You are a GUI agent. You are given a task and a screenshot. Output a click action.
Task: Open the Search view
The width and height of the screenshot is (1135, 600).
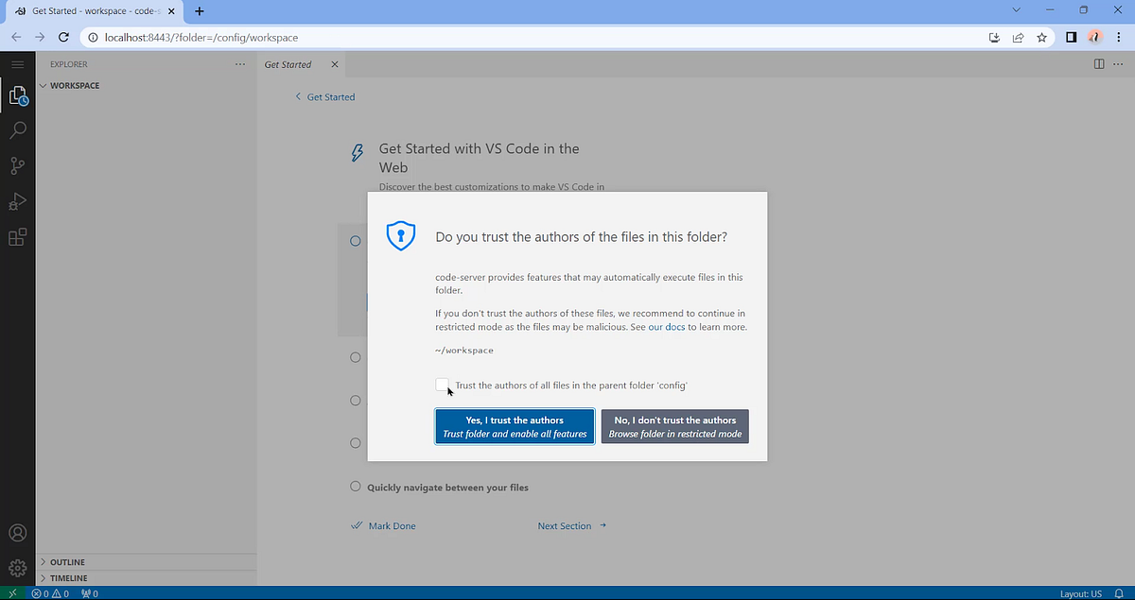tap(17, 130)
